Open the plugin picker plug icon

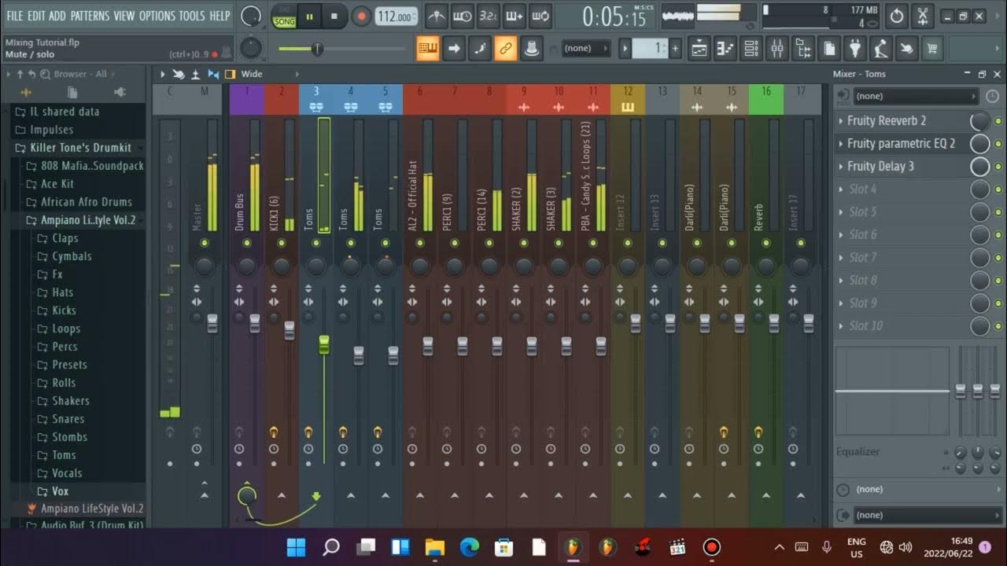click(x=855, y=49)
